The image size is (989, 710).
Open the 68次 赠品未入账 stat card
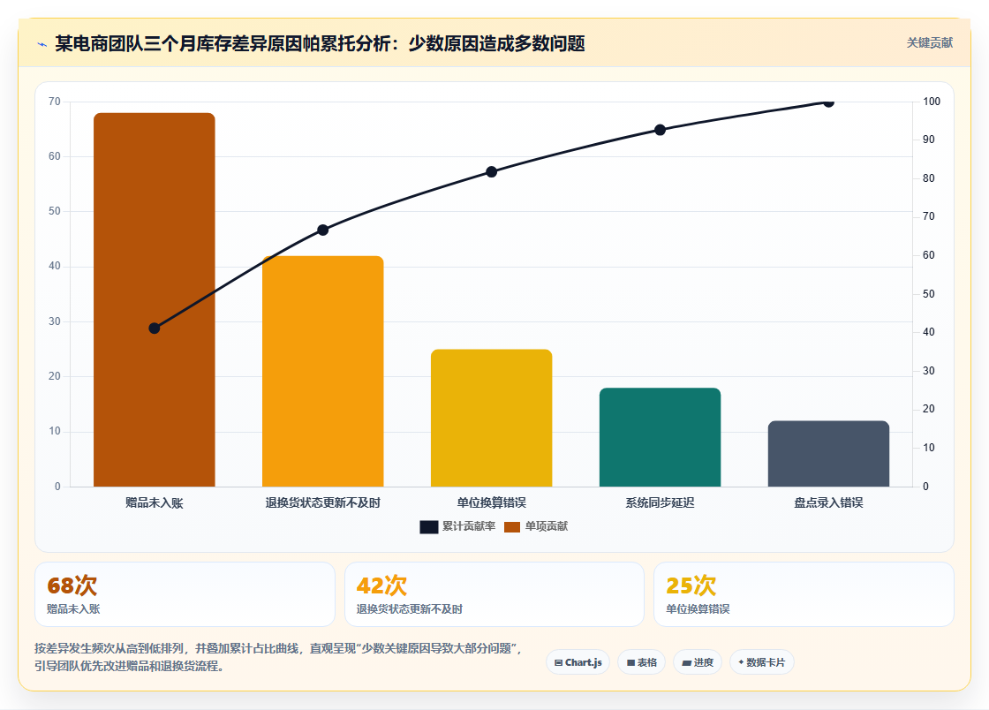(x=185, y=594)
